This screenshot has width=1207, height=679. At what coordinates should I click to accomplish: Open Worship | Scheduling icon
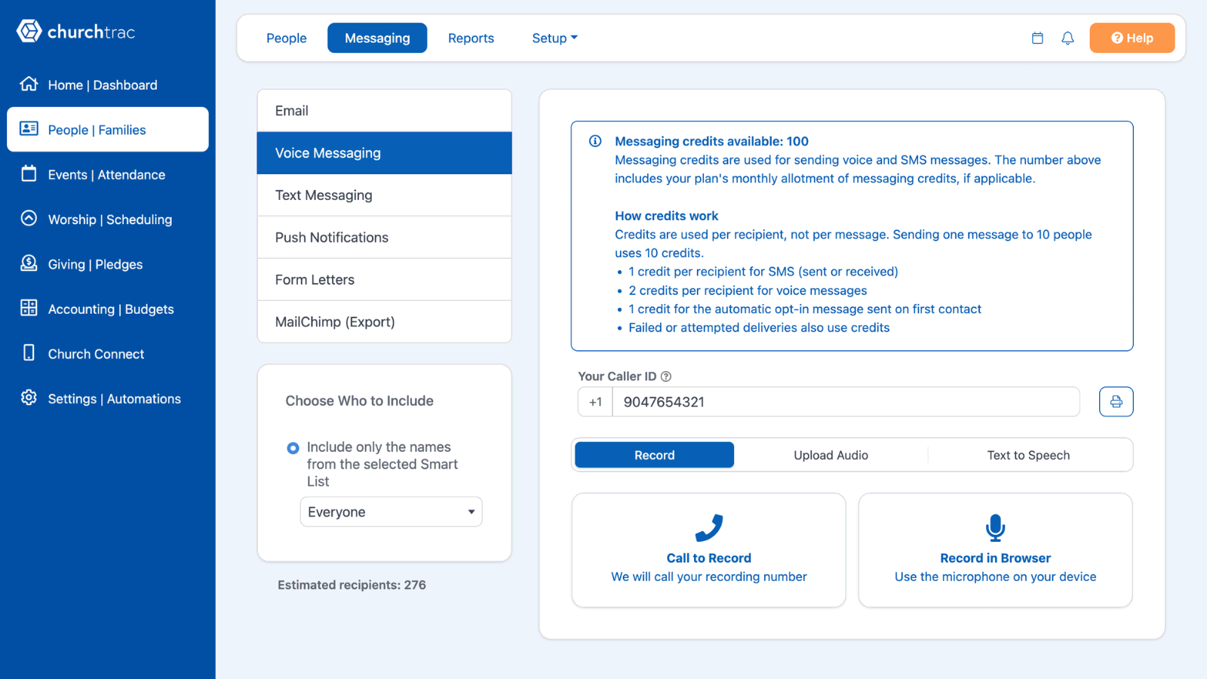[29, 219]
